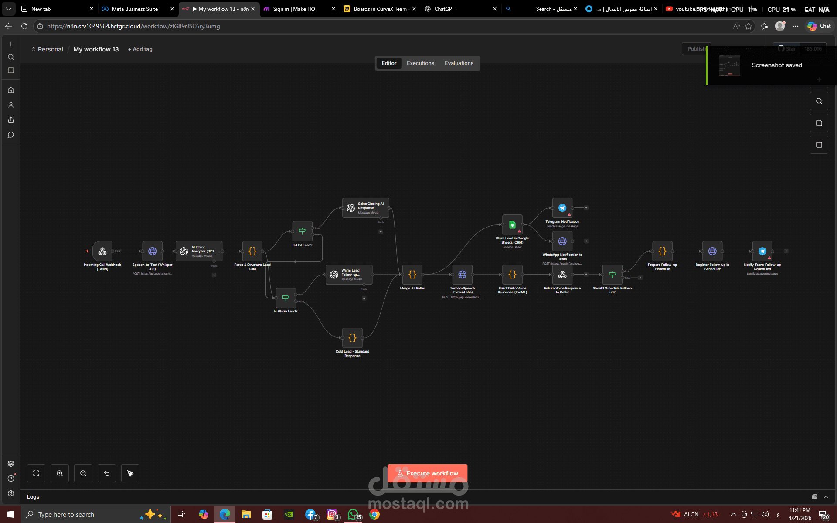This screenshot has width=837, height=523.
Task: Select the Incoming Call Webhook (Twilio) node
Action: click(x=102, y=251)
